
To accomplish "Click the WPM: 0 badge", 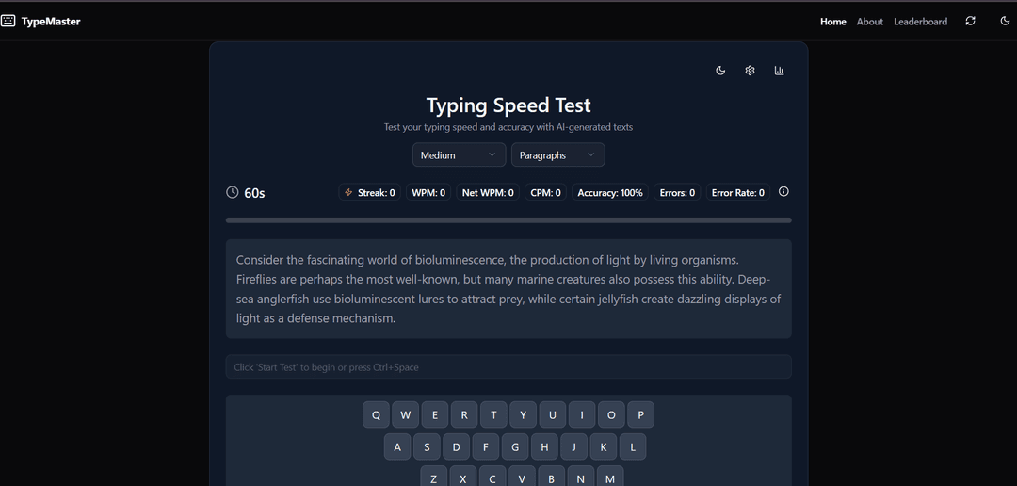I will 428,193.
